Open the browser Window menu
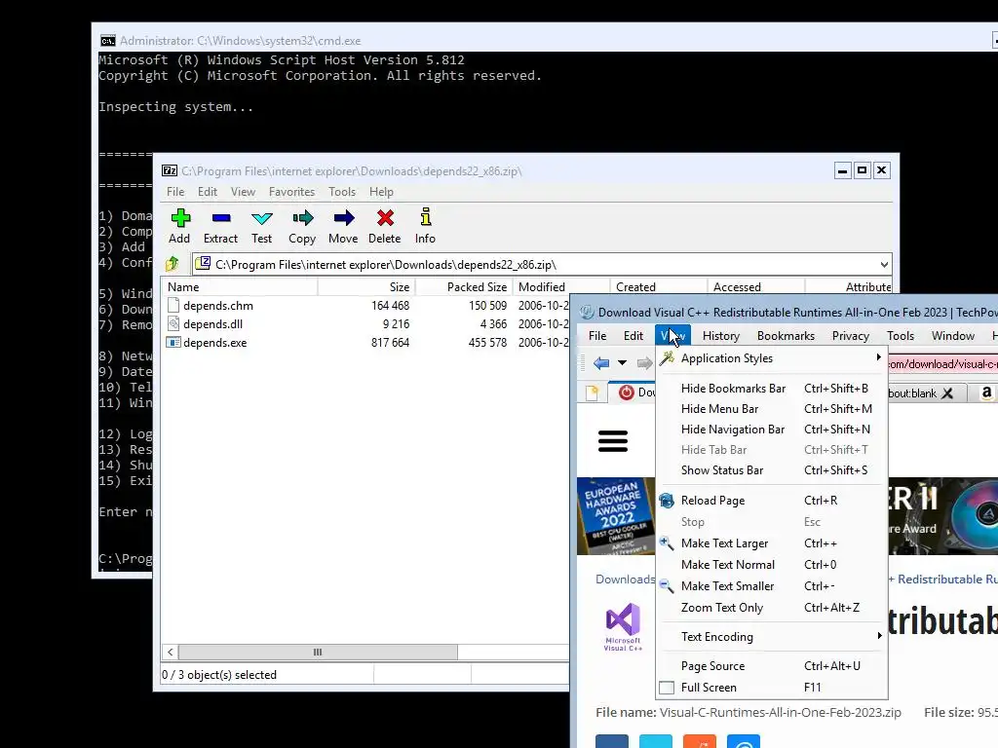This screenshot has width=998, height=748. tap(953, 335)
